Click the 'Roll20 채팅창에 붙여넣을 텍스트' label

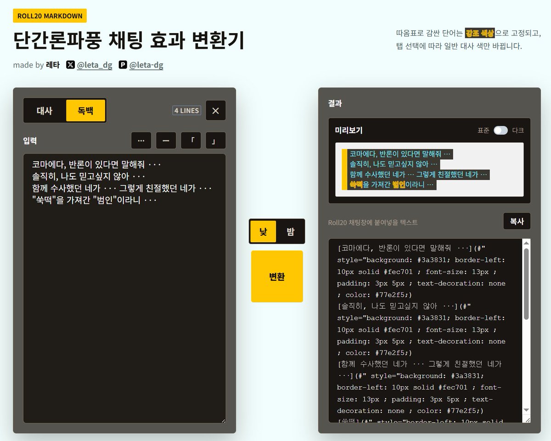click(373, 222)
